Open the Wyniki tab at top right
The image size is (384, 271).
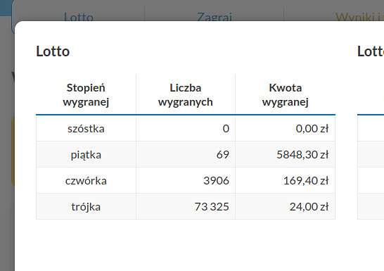tap(359, 17)
